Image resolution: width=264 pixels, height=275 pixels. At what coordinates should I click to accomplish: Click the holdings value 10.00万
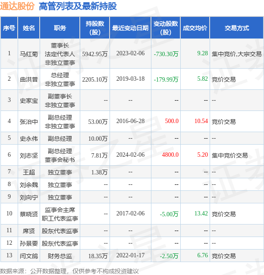(98, 139)
